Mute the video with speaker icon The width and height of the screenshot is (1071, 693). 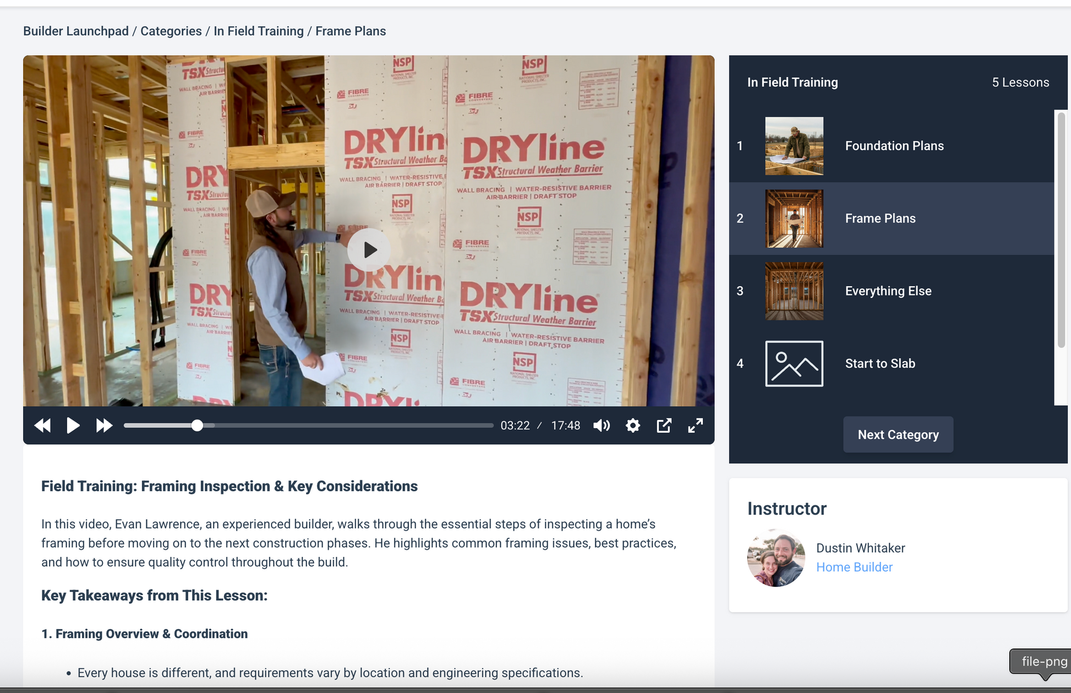(x=601, y=425)
